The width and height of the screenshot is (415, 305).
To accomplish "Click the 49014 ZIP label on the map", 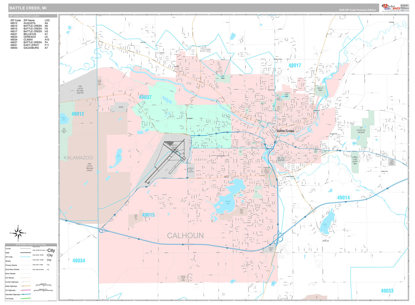I will 343,197.
